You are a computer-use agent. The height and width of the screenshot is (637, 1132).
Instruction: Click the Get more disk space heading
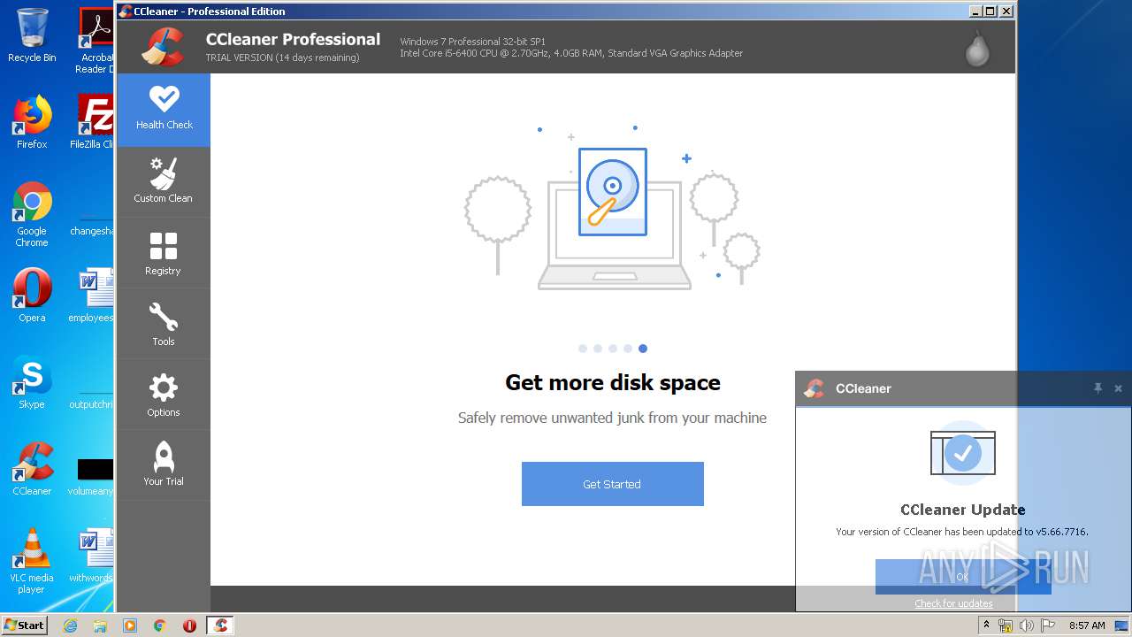click(613, 382)
